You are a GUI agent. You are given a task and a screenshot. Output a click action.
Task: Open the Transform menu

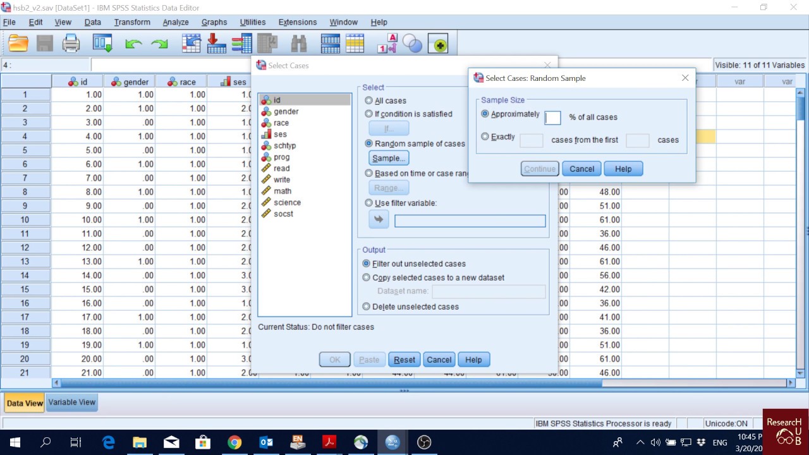[x=132, y=22]
